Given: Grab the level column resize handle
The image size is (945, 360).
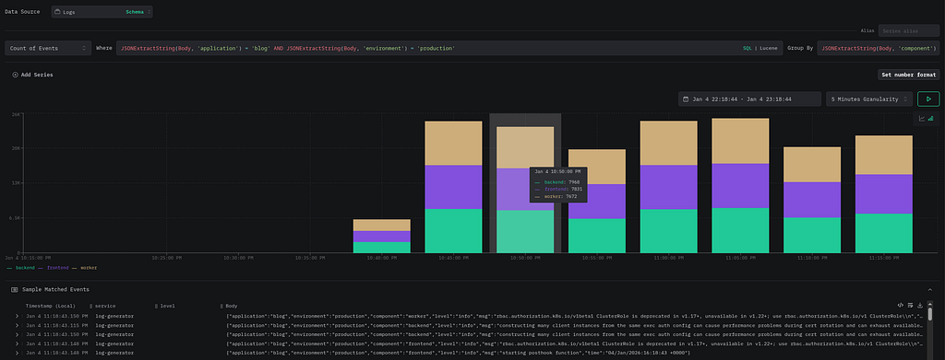Looking at the screenshot, I should [x=156, y=306].
